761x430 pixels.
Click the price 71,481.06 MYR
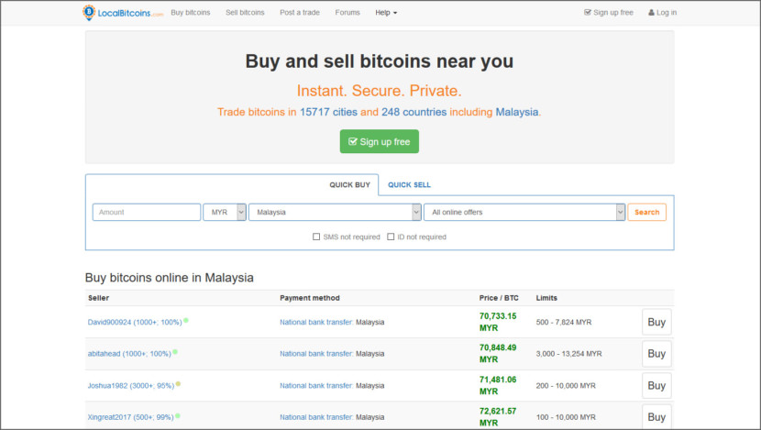click(x=498, y=385)
